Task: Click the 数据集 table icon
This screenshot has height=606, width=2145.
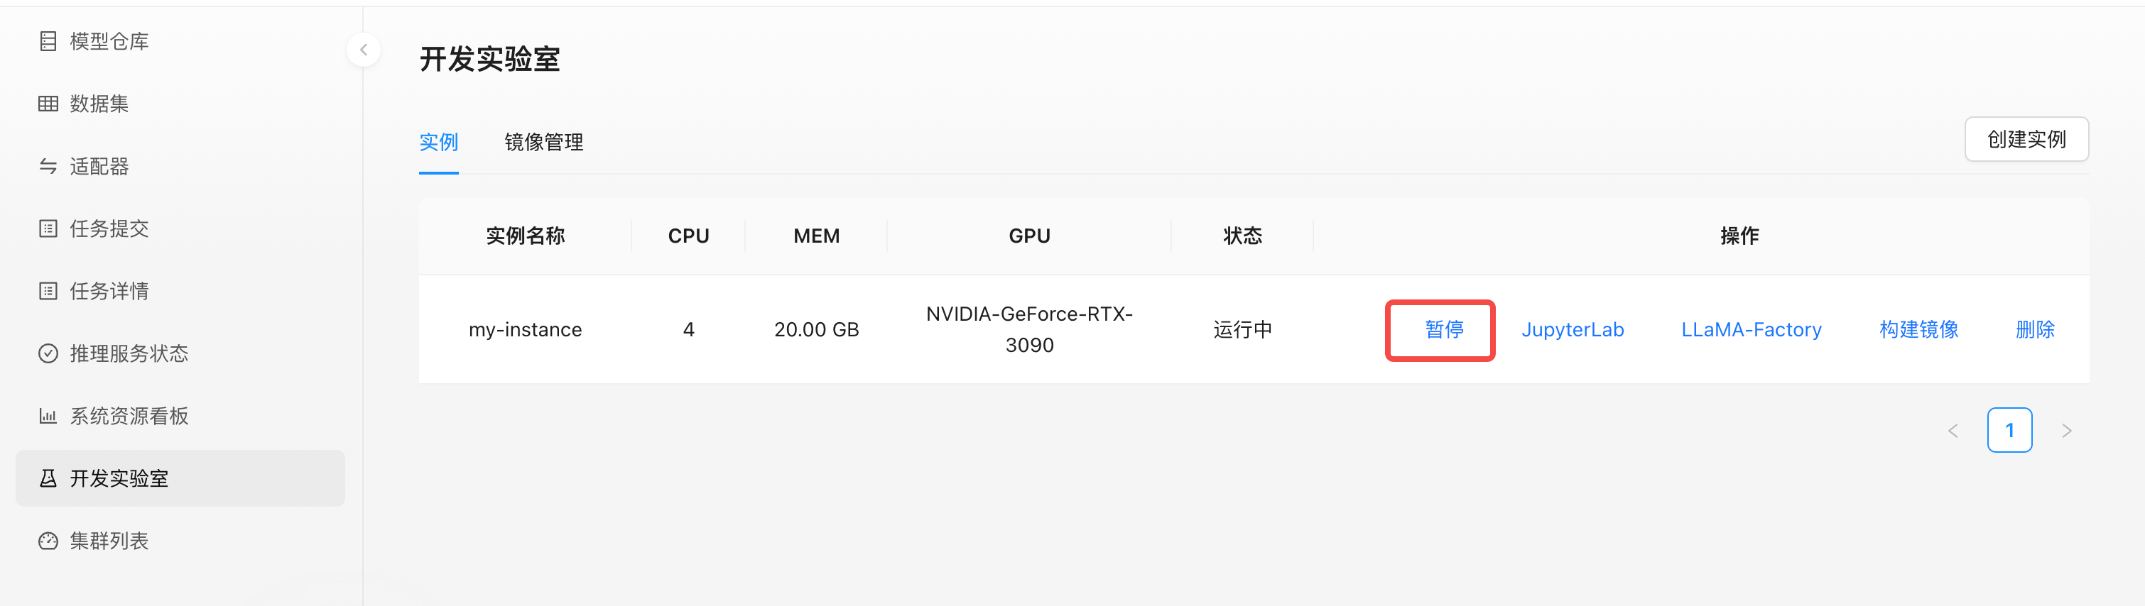Action: tap(48, 103)
